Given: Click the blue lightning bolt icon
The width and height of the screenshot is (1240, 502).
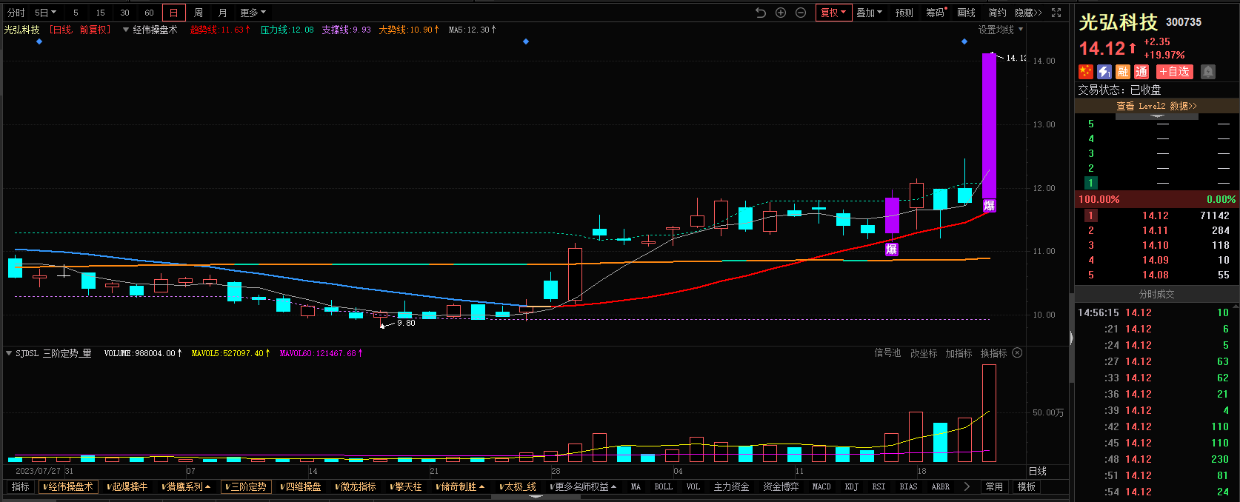Looking at the screenshot, I should (x=1104, y=72).
